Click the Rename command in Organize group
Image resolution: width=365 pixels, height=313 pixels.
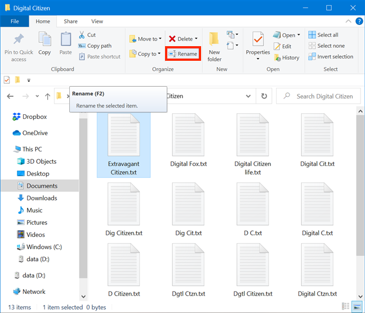(183, 53)
